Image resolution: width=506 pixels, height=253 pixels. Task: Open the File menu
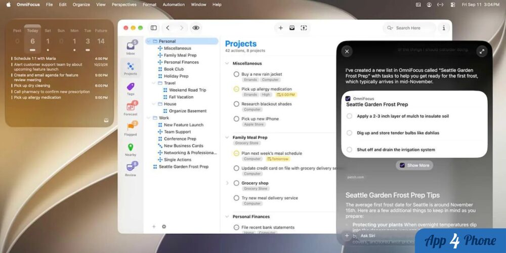(x=49, y=5)
